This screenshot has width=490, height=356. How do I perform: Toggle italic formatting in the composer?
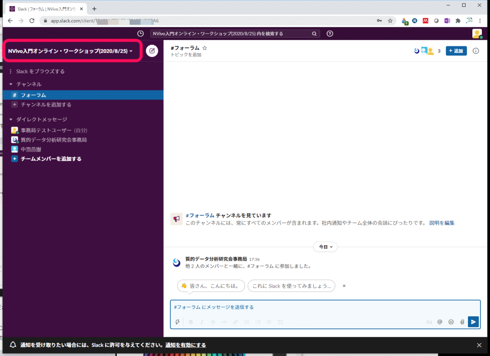click(202, 322)
